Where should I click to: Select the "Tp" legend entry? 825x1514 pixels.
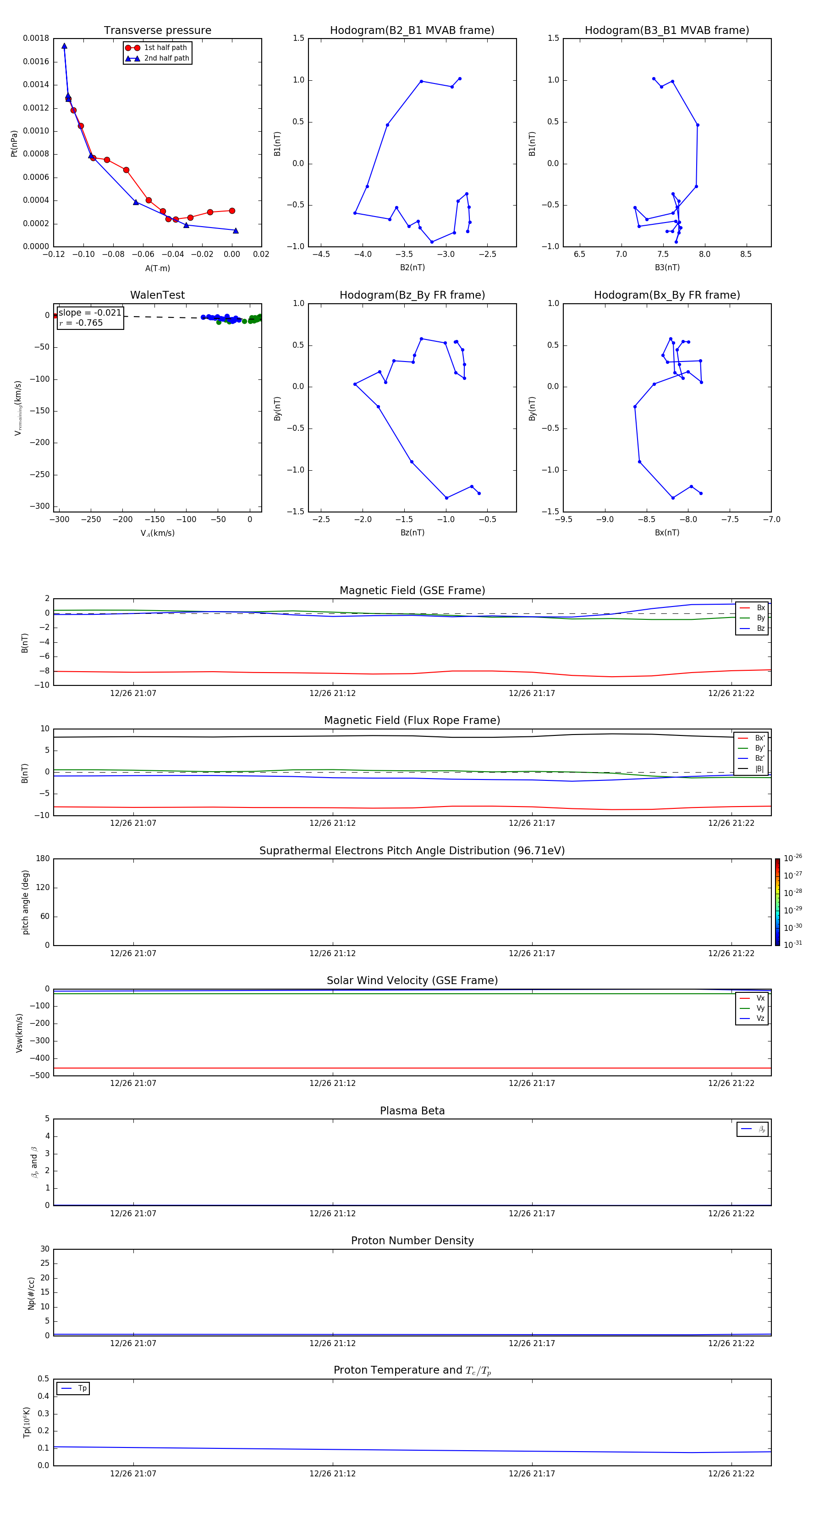pos(73,1388)
